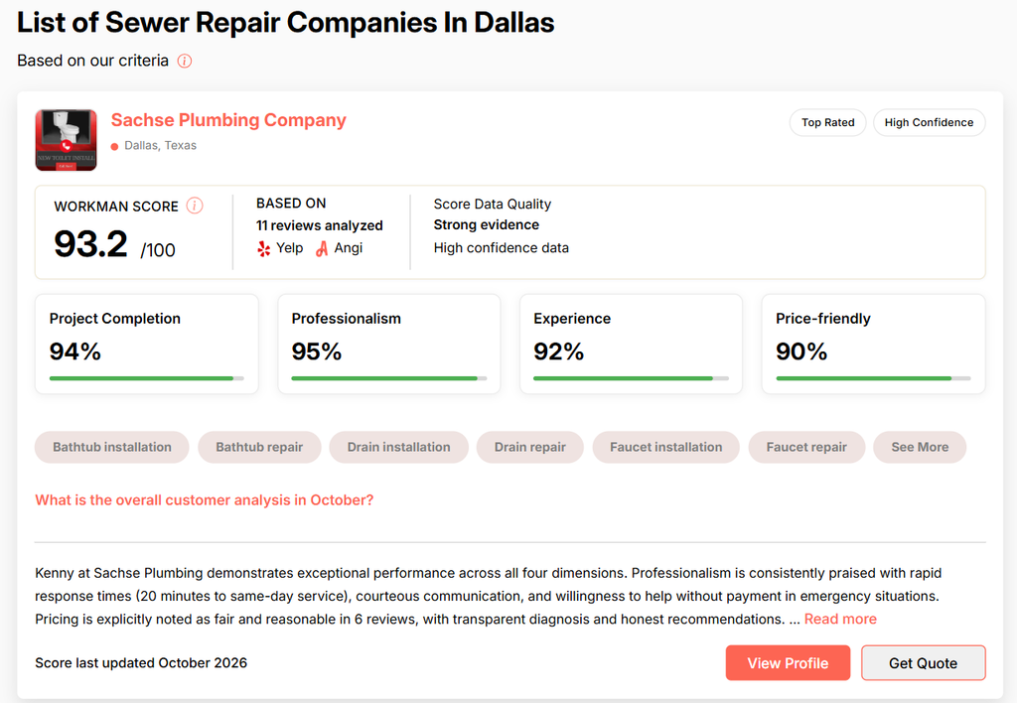Open the Sachse Plumbing Company logo thumbnail
Screen dimensions: 1017x703
[67, 140]
